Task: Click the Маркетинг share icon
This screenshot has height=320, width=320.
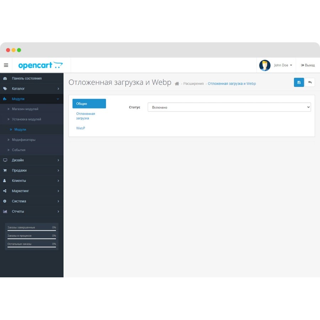Action: pyautogui.click(x=5, y=191)
